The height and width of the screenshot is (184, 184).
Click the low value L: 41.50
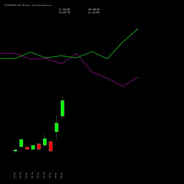(x=94, y=13)
